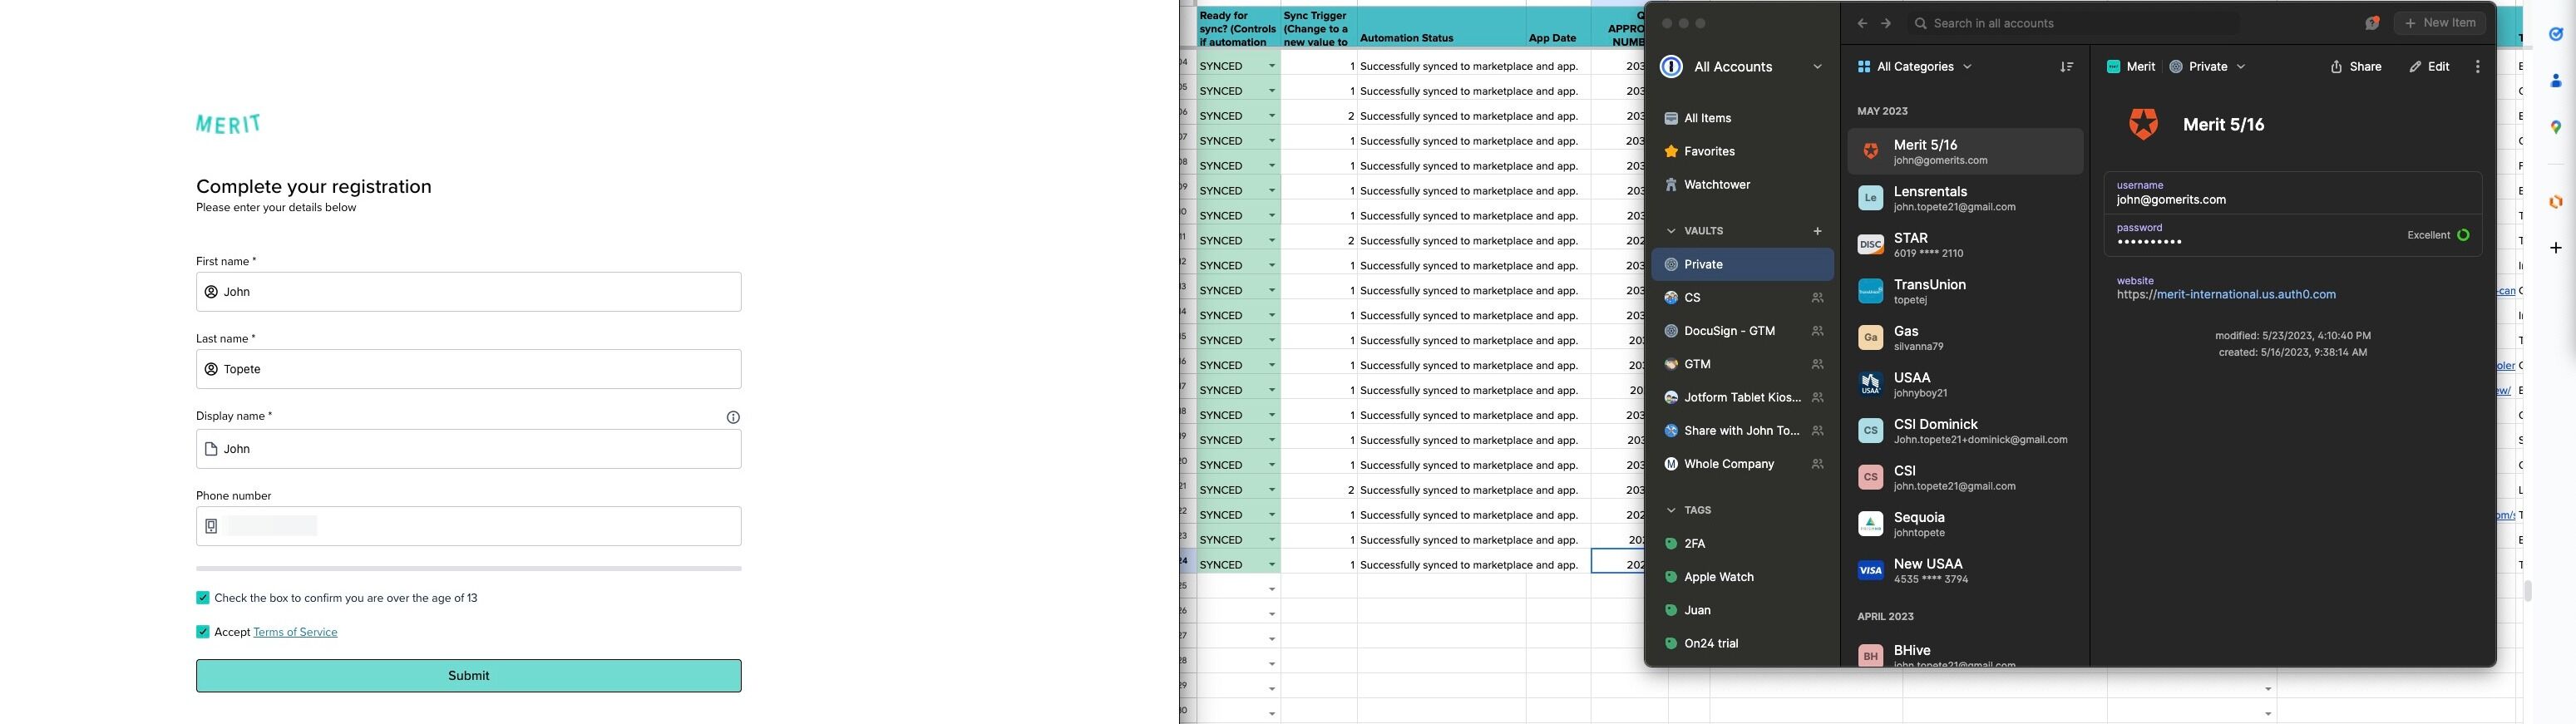
Task: Select the USAA johnyboy21 item
Action: tap(1965, 384)
